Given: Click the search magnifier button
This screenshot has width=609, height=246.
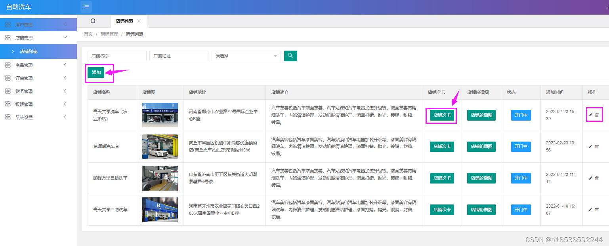Looking at the screenshot, I should [290, 56].
